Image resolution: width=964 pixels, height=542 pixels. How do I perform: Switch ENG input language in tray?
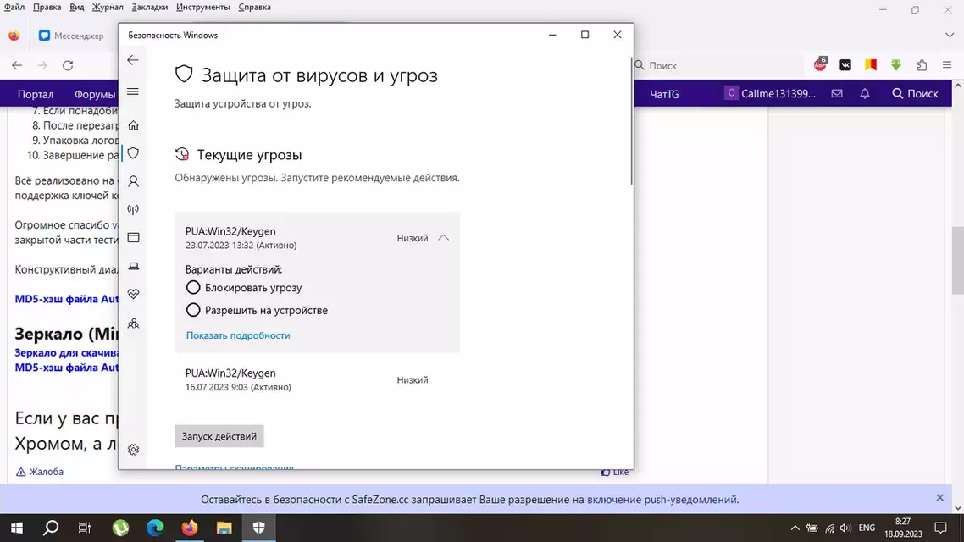pyautogui.click(x=867, y=528)
